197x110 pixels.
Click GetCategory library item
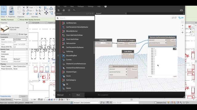coord(71,80)
